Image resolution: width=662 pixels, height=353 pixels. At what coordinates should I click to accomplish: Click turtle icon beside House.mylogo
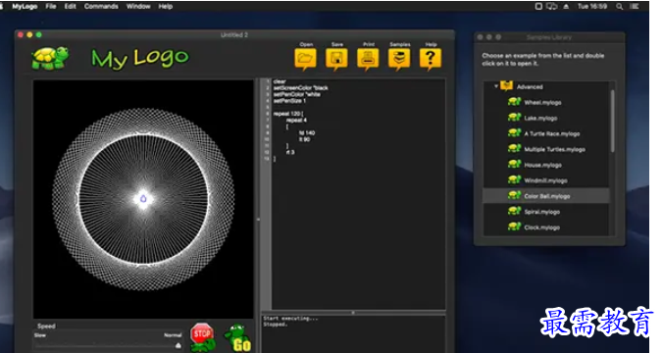514,165
